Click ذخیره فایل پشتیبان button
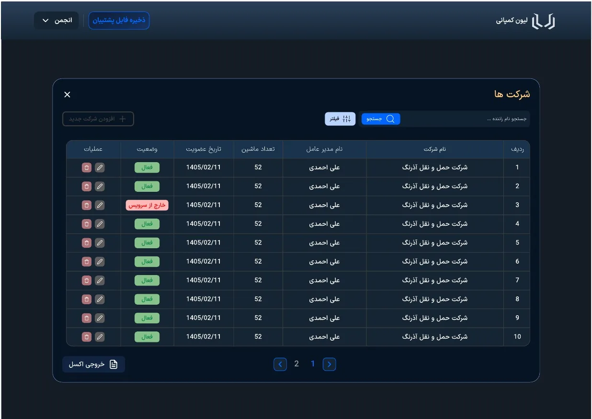The height and width of the screenshot is (419, 592). point(119,21)
